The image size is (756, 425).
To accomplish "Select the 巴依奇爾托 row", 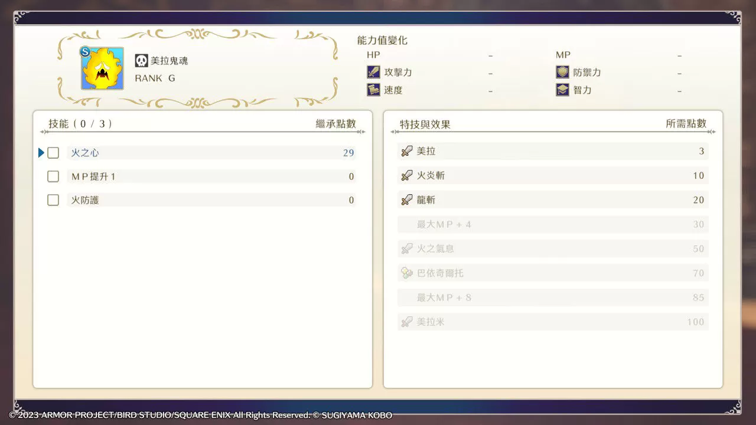I will coord(553,273).
